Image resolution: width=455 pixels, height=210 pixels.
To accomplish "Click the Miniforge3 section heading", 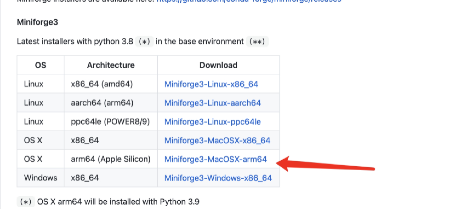I will (38, 22).
